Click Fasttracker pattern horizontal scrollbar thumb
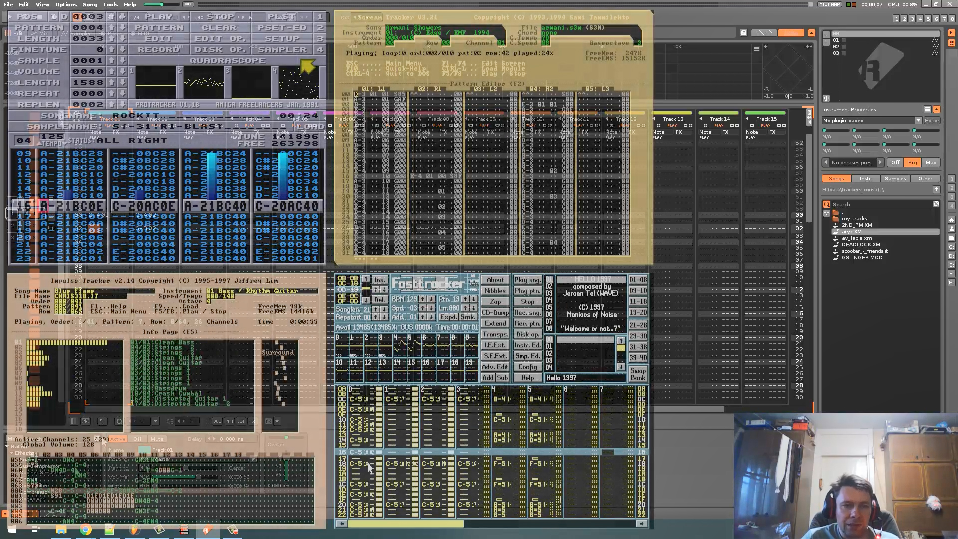The height and width of the screenshot is (539, 958). (x=406, y=524)
